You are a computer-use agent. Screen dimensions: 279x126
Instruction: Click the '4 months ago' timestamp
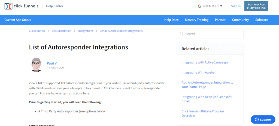click(55, 68)
